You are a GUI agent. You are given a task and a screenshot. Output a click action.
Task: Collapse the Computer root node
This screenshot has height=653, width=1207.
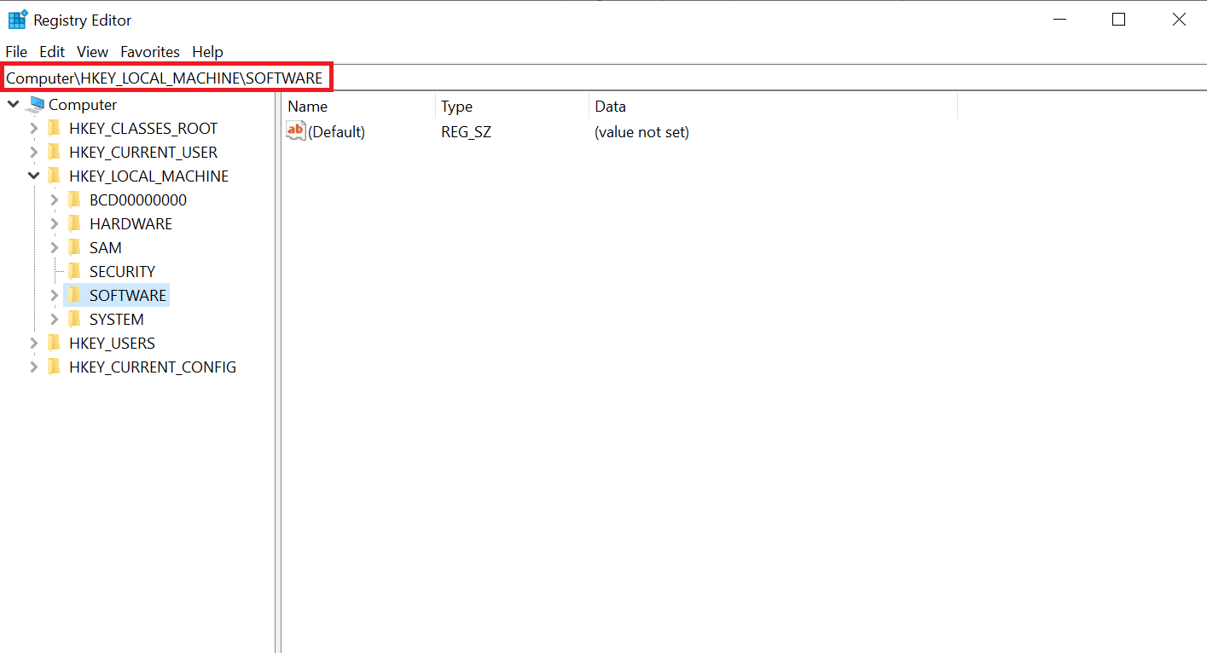(x=14, y=105)
